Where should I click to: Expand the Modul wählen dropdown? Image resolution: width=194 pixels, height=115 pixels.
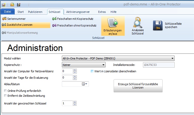click(x=172, y=58)
